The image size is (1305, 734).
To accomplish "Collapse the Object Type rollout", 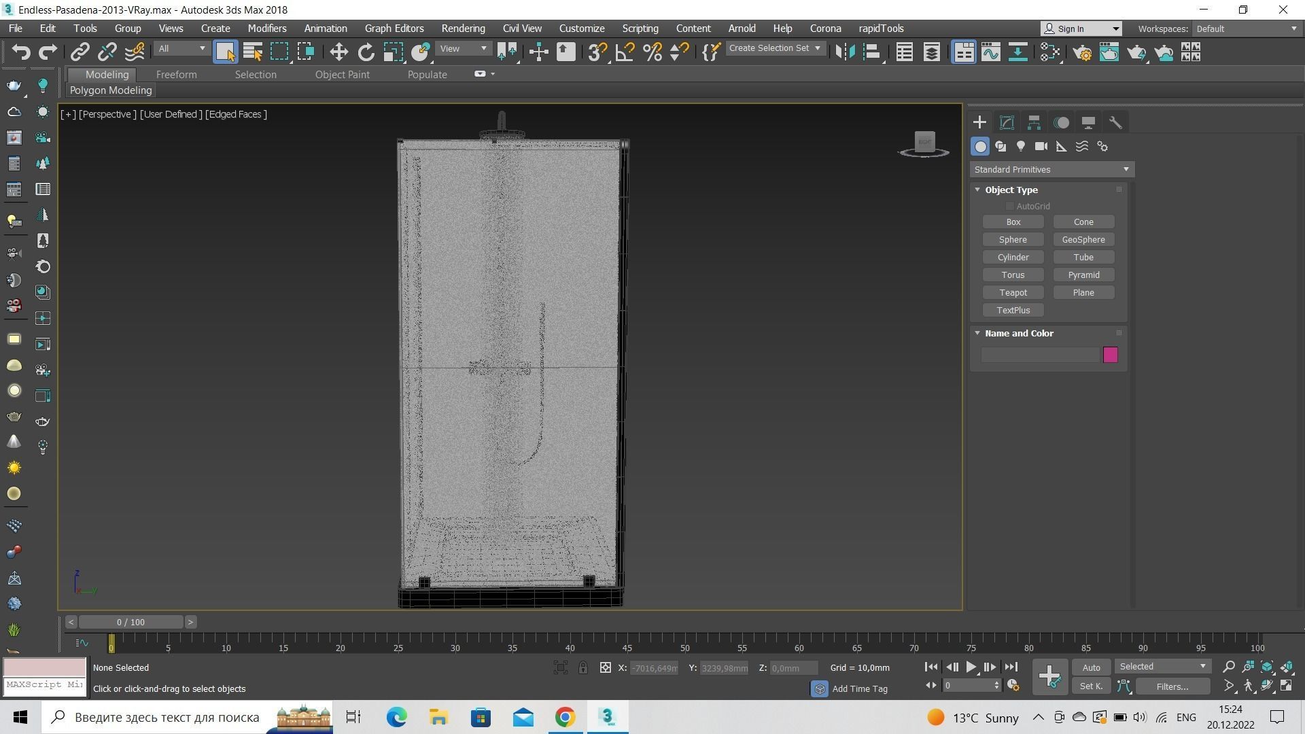I will tap(977, 190).
